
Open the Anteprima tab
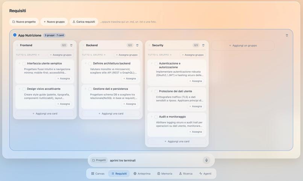point(142,174)
